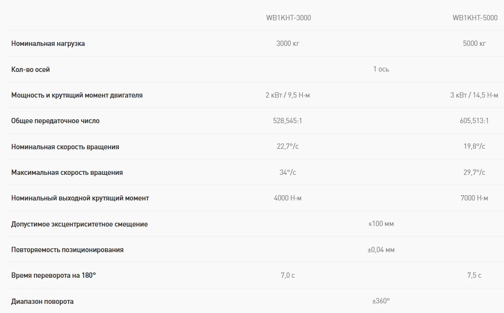504x313 pixels.
Task: Click the 605,513:1 gear ratio value
Action: 474,121
